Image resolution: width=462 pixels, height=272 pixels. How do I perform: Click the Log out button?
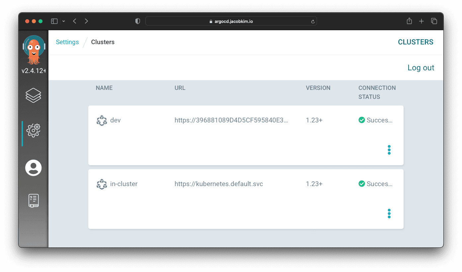pyautogui.click(x=421, y=68)
